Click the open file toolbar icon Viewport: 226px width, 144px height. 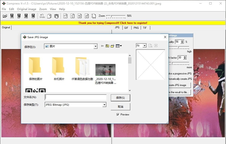5,16
